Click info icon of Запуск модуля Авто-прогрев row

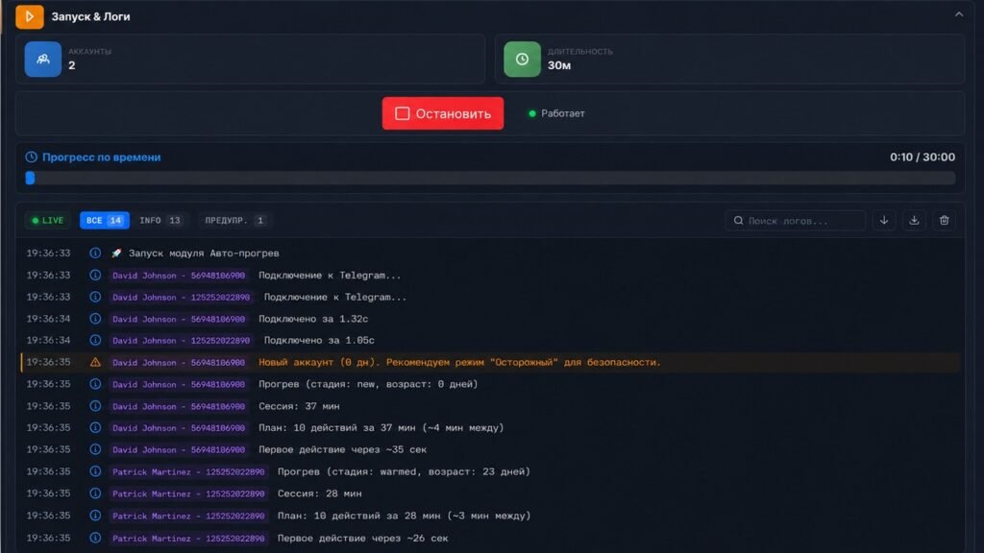(95, 253)
